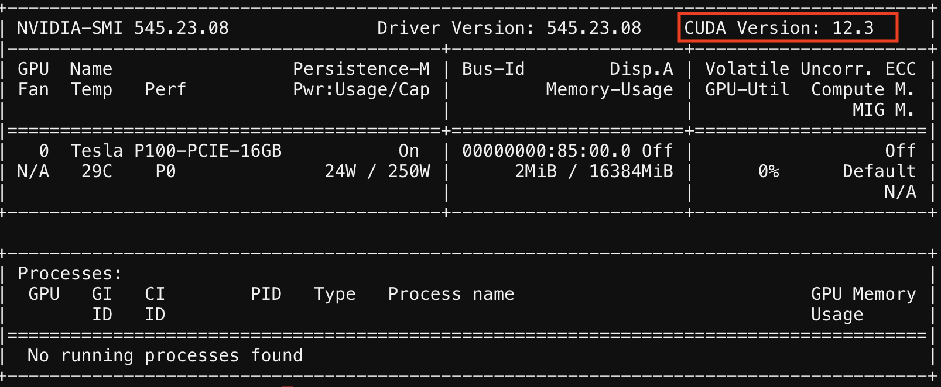This screenshot has width=941, height=387.
Task: Click the GPU-Util column header
Action: (x=747, y=89)
